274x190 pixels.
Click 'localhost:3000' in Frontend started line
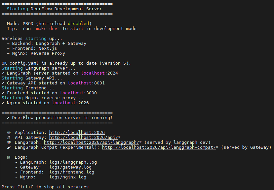tap(78, 93)
